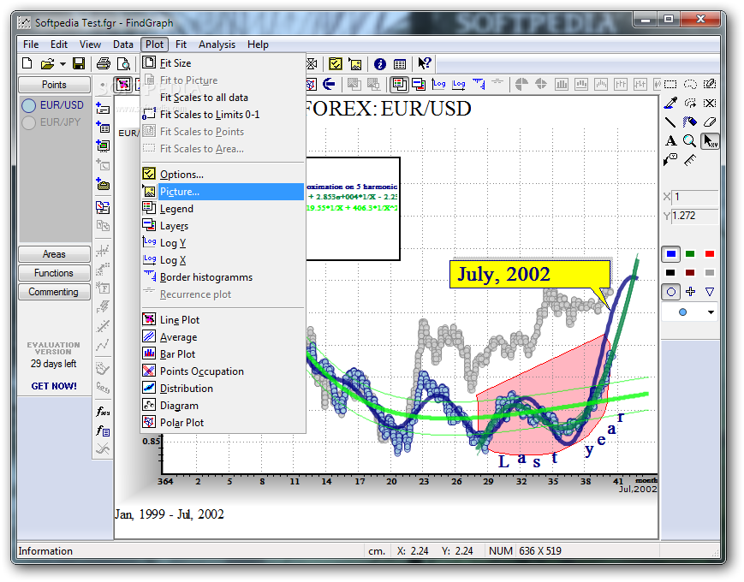
Task: Select Fit Scales to all data
Action: (x=223, y=98)
